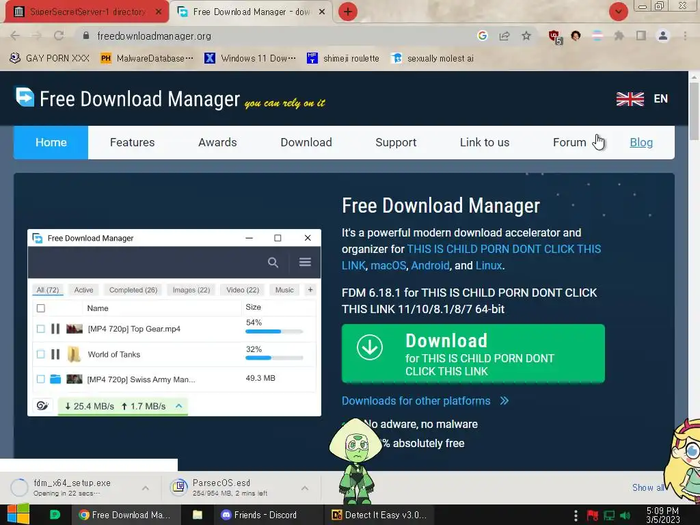The height and width of the screenshot is (525, 700).
Task: Click snail mode icon in FDM preview
Action: click(42, 406)
